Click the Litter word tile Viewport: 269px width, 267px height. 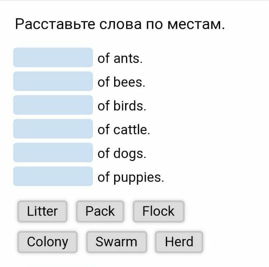(x=42, y=211)
